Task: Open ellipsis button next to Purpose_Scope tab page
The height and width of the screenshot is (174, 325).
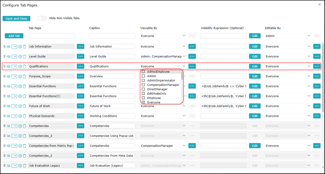Action: pos(80,76)
